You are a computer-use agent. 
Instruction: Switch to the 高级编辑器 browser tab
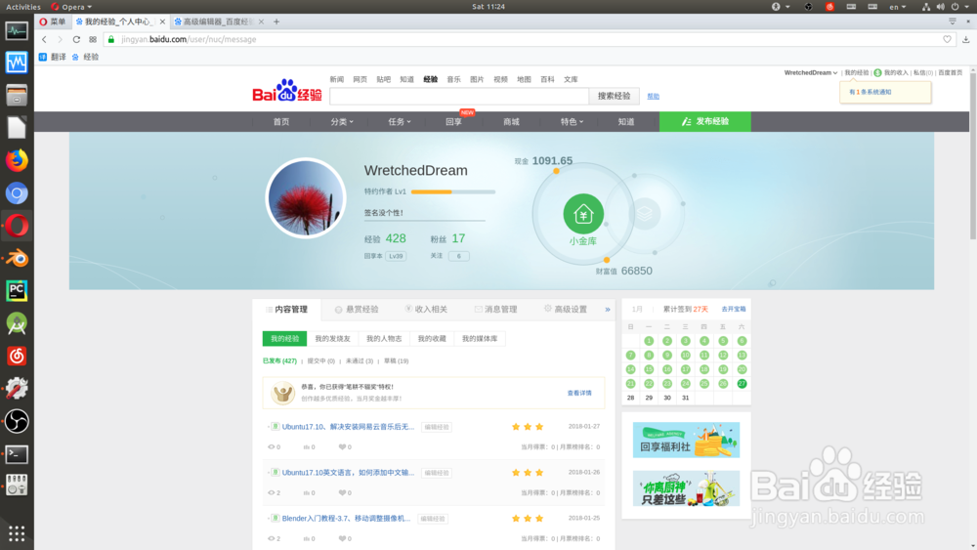tap(219, 21)
